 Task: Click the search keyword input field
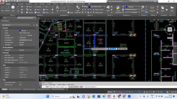[x=118, y=1]
